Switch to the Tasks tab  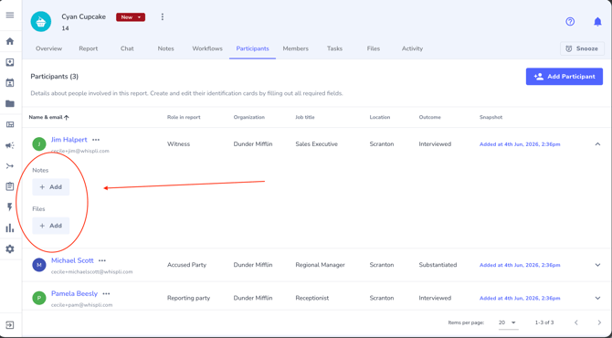click(334, 48)
